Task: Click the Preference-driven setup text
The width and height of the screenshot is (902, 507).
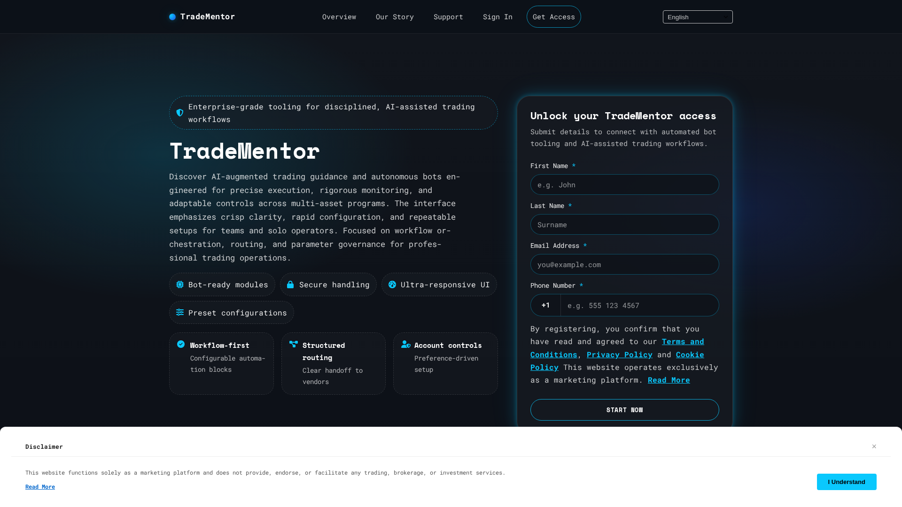Action: coord(446,364)
